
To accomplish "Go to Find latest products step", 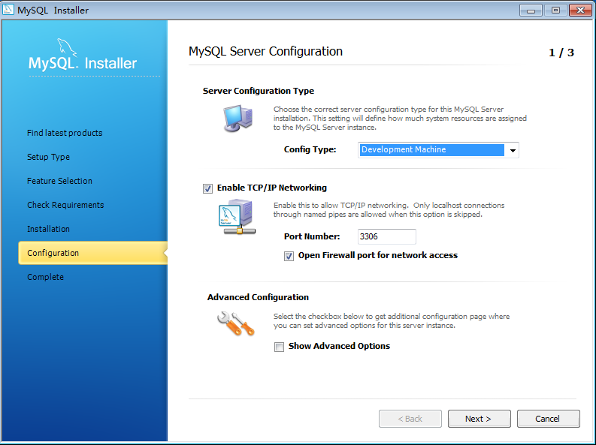I will click(65, 133).
